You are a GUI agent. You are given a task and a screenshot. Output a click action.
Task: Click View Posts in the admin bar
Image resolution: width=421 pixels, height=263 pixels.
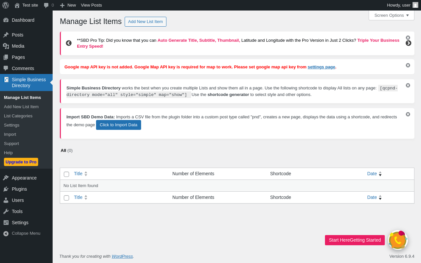(91, 5)
